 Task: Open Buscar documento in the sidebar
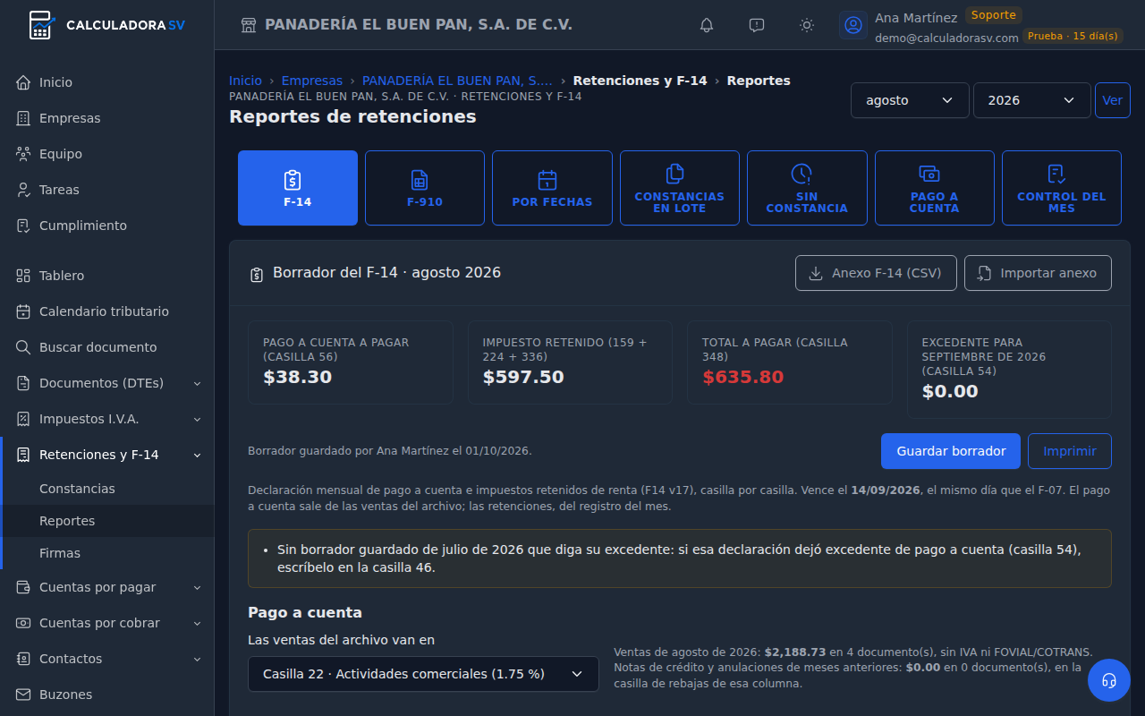107,347
